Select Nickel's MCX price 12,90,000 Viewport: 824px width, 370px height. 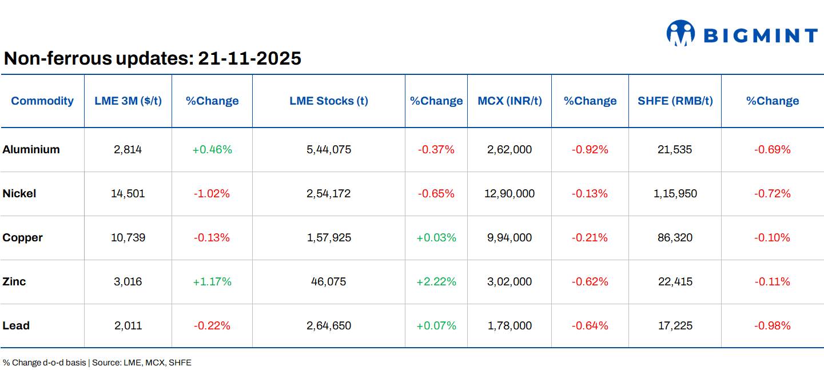tap(509, 193)
